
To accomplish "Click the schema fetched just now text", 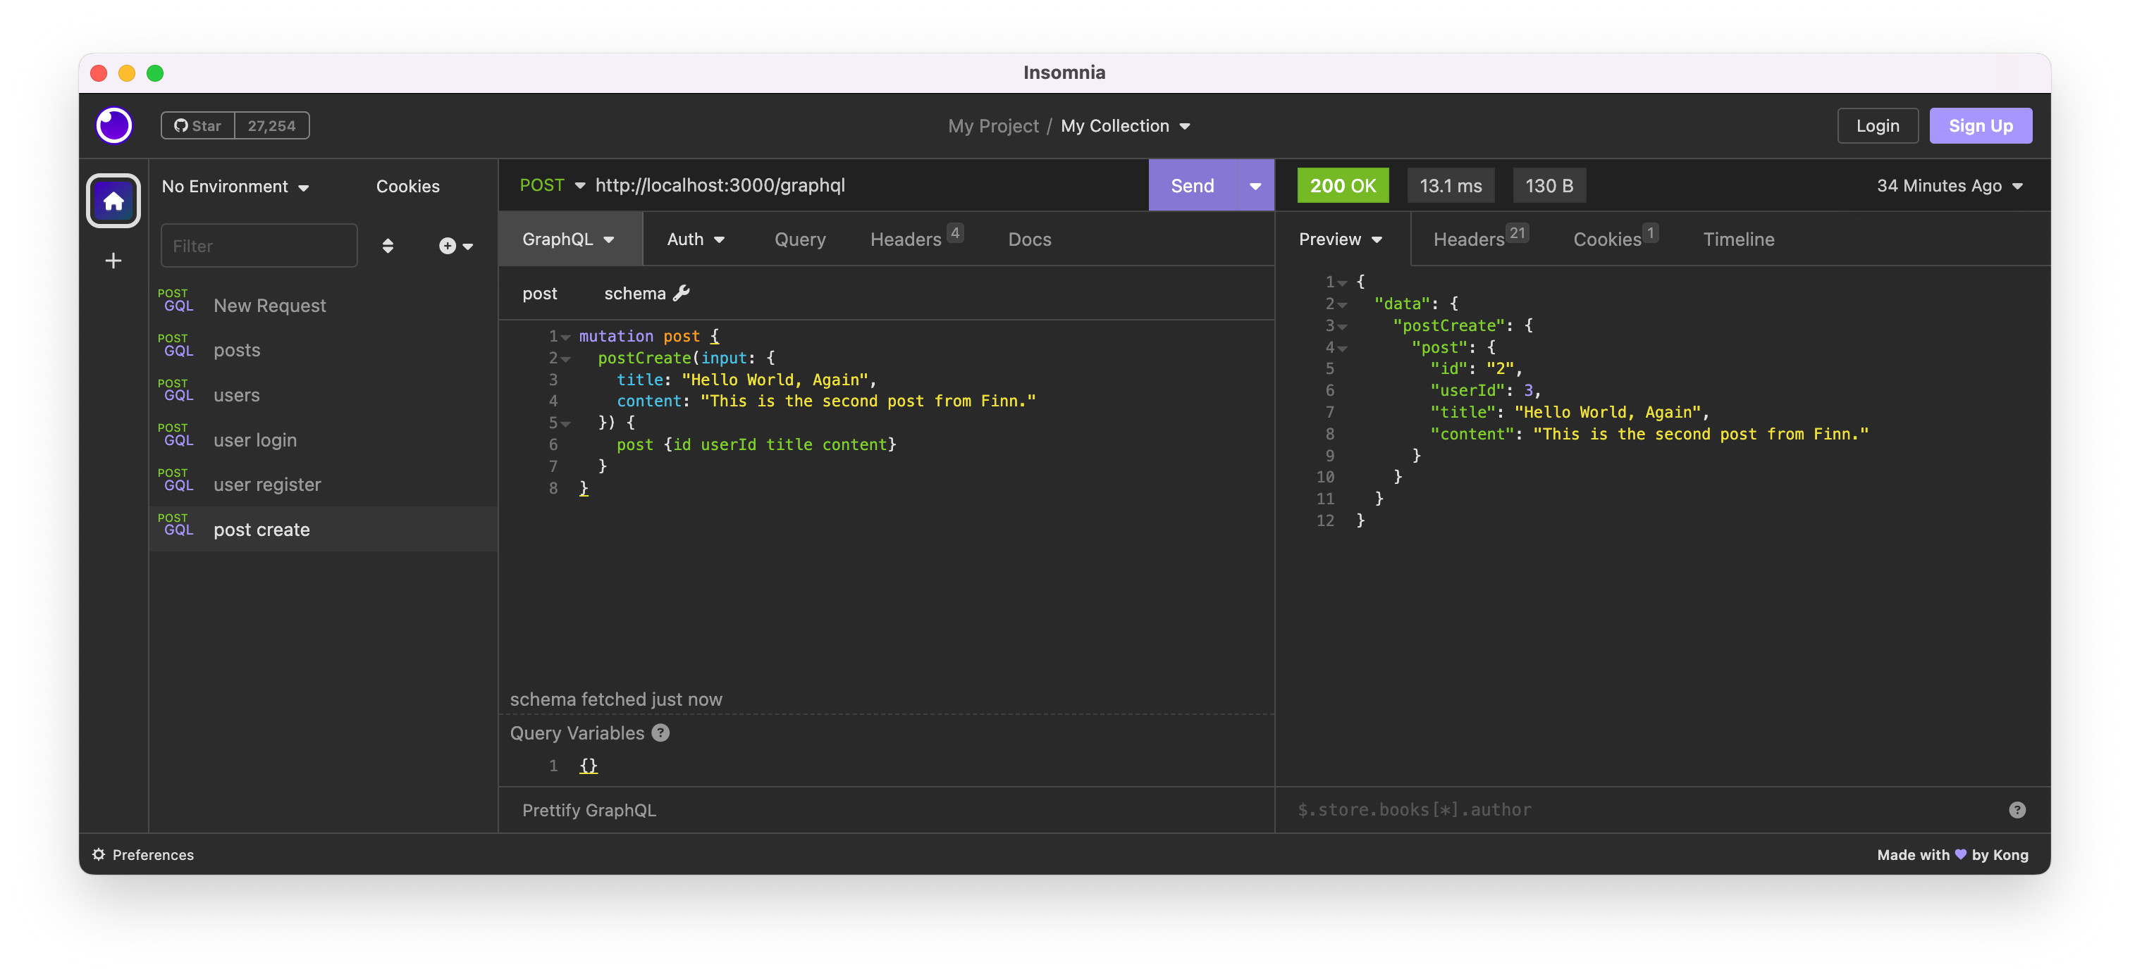I will (615, 699).
